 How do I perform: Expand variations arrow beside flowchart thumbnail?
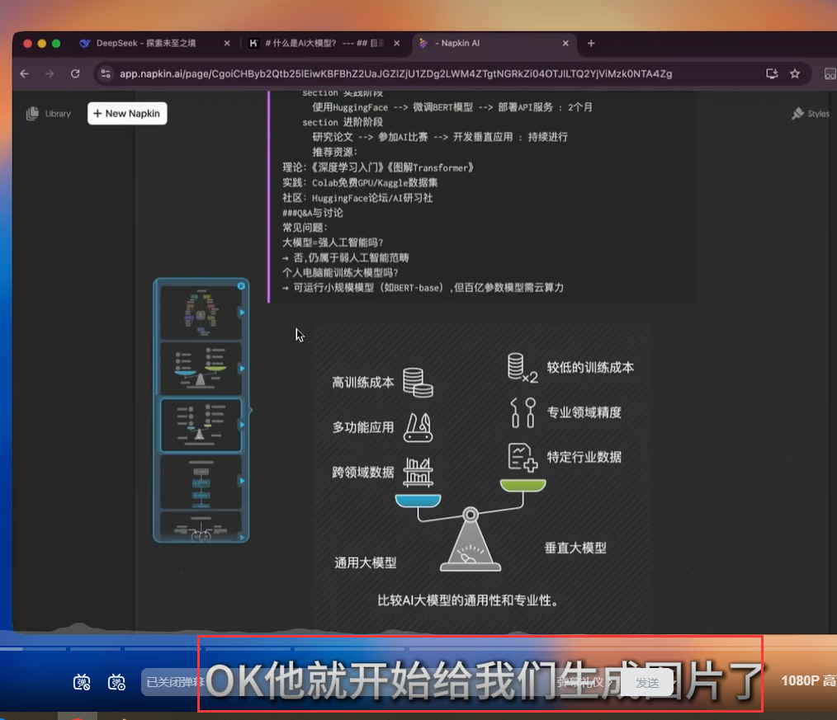click(x=243, y=481)
